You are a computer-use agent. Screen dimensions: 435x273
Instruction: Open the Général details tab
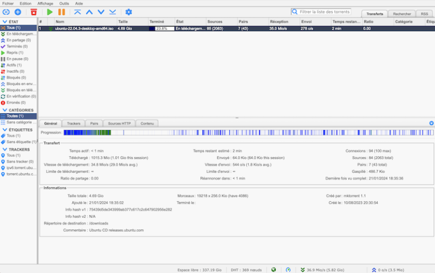pyautogui.click(x=50, y=124)
